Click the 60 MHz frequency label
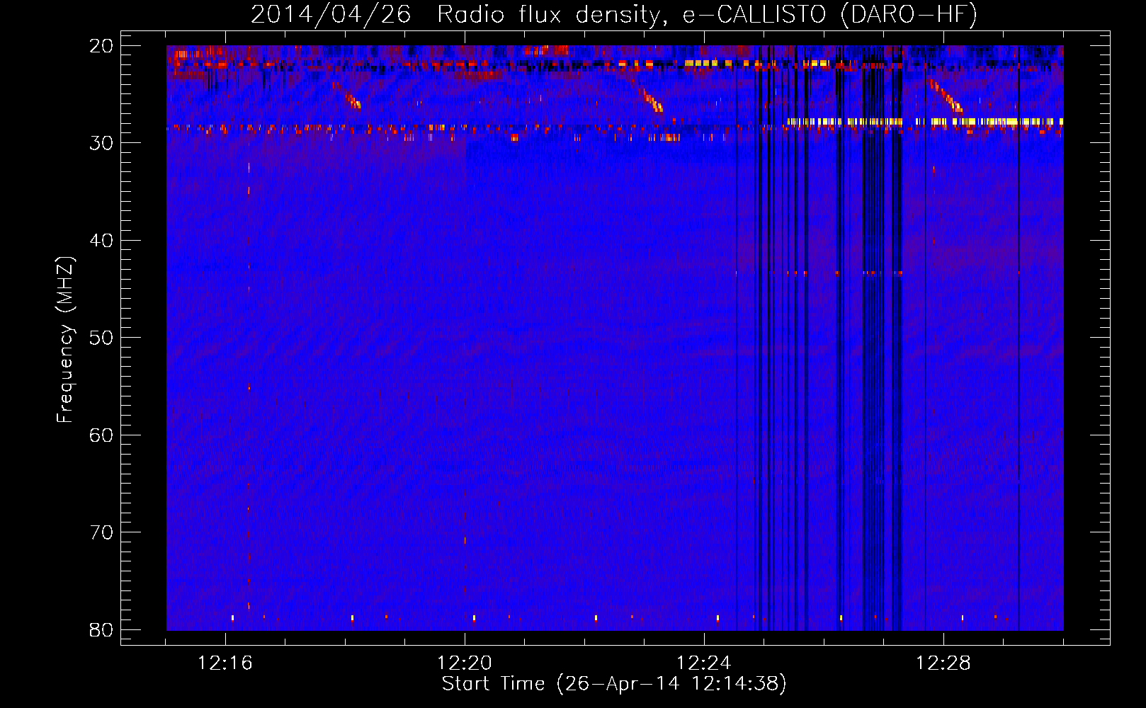This screenshot has width=1146, height=708. coord(101,435)
